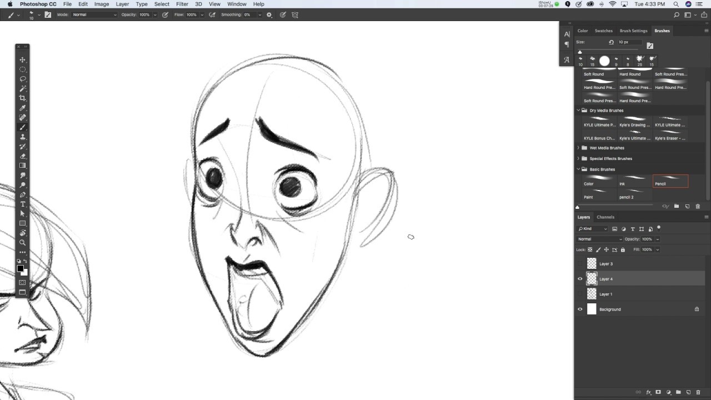This screenshot has height=400, width=711.
Task: Collapse the Dry Media Brushes folder
Action: pyautogui.click(x=578, y=111)
